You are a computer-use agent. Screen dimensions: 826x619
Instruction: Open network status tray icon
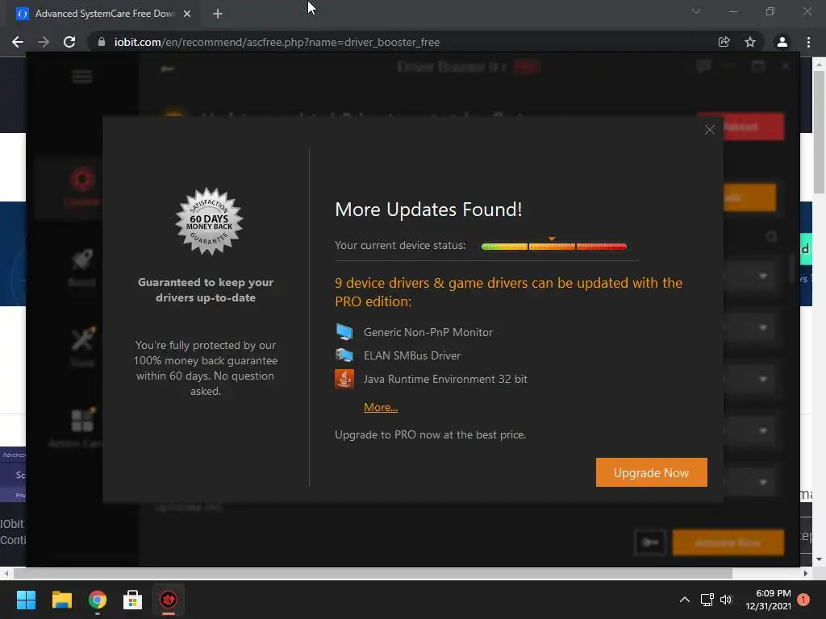coord(707,600)
